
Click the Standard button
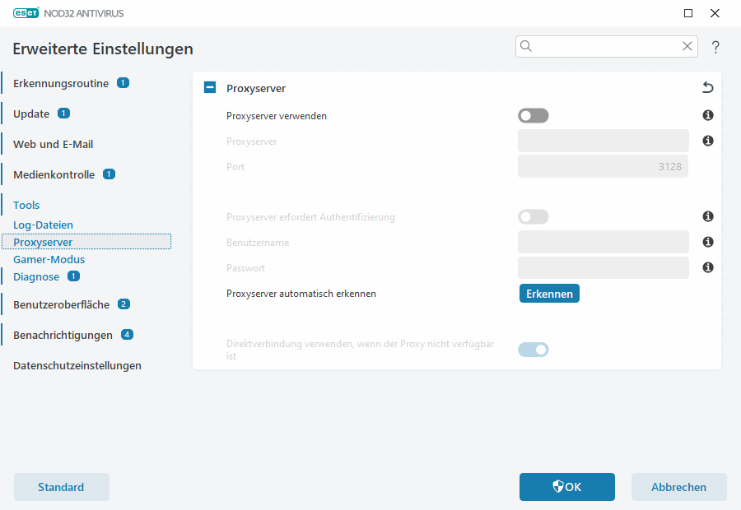[x=61, y=487]
